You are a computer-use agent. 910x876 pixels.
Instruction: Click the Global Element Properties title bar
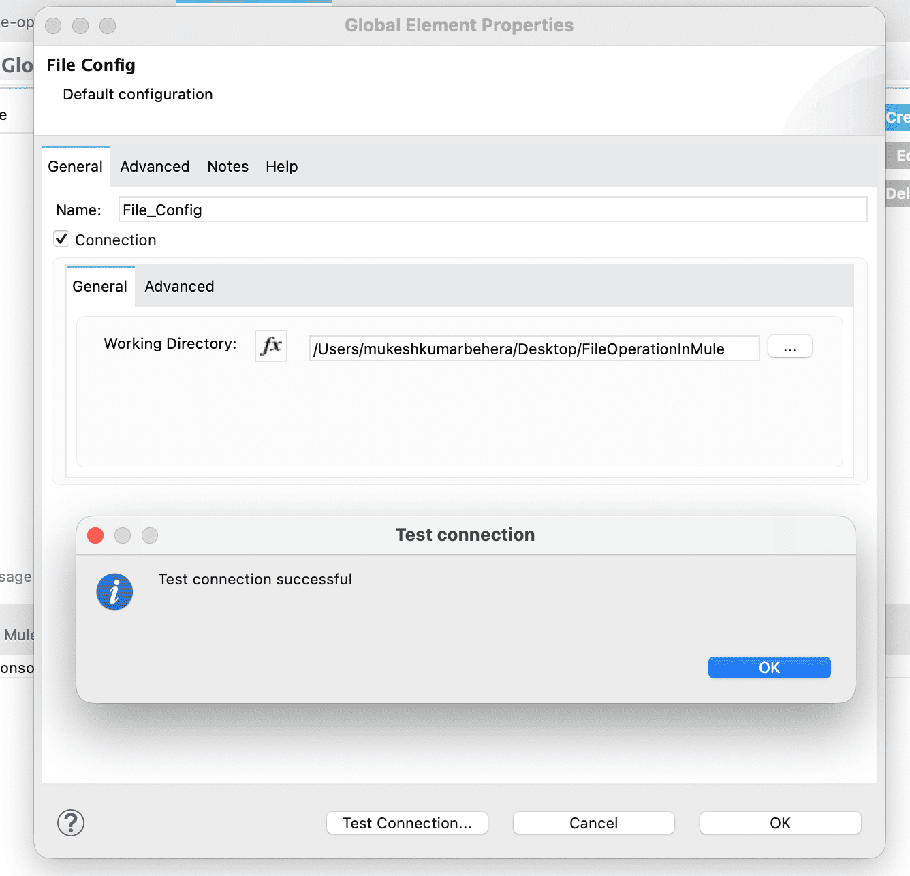[458, 26]
